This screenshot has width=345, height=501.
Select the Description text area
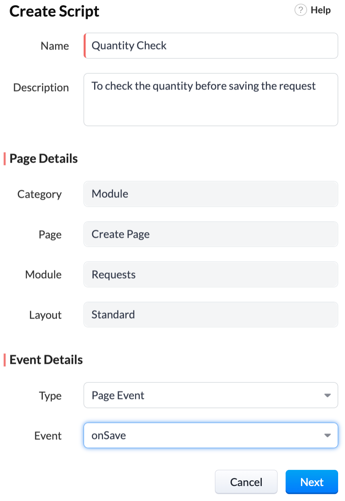210,99
